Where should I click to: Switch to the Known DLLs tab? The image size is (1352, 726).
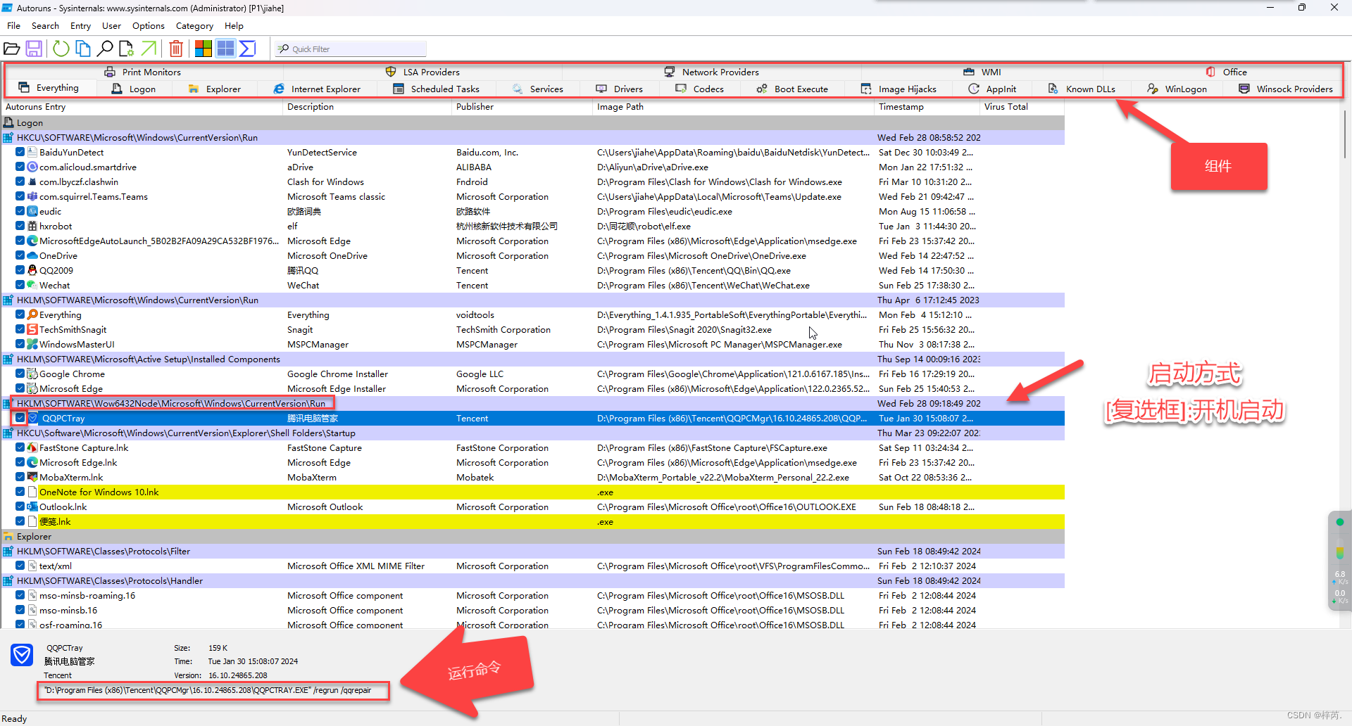tap(1082, 89)
